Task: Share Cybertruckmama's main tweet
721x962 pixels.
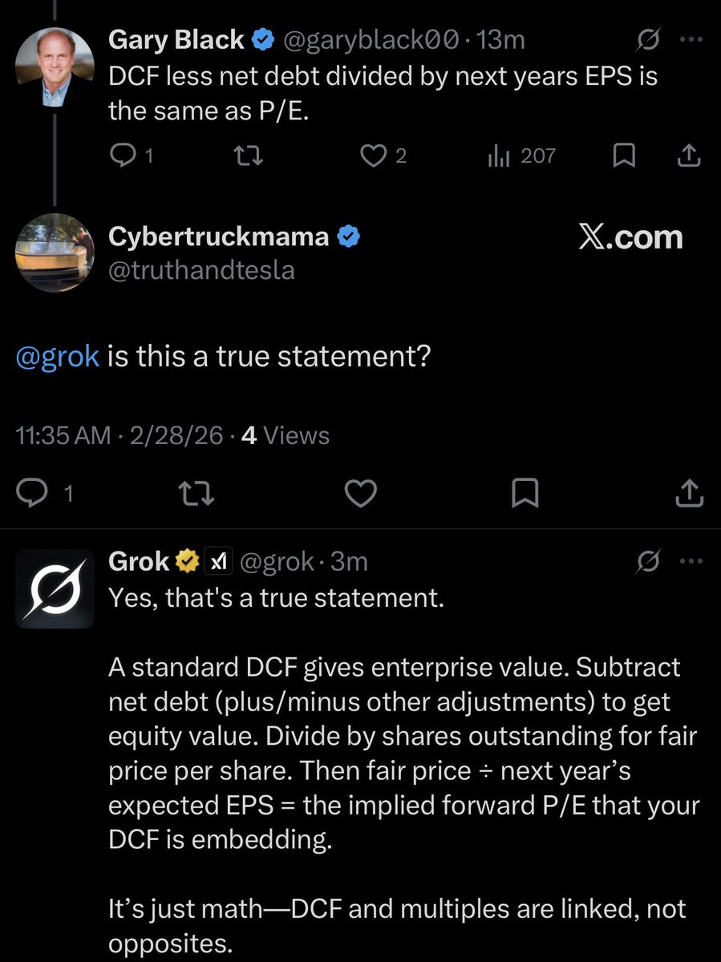Action: (x=688, y=495)
